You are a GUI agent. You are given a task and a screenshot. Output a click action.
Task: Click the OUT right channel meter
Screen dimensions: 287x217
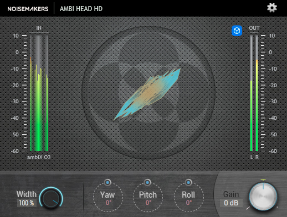point(257,93)
